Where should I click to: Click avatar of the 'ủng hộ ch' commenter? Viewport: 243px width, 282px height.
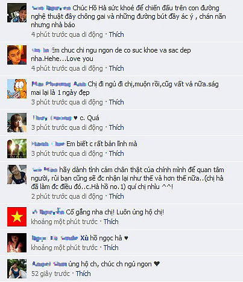tap(17, 269)
